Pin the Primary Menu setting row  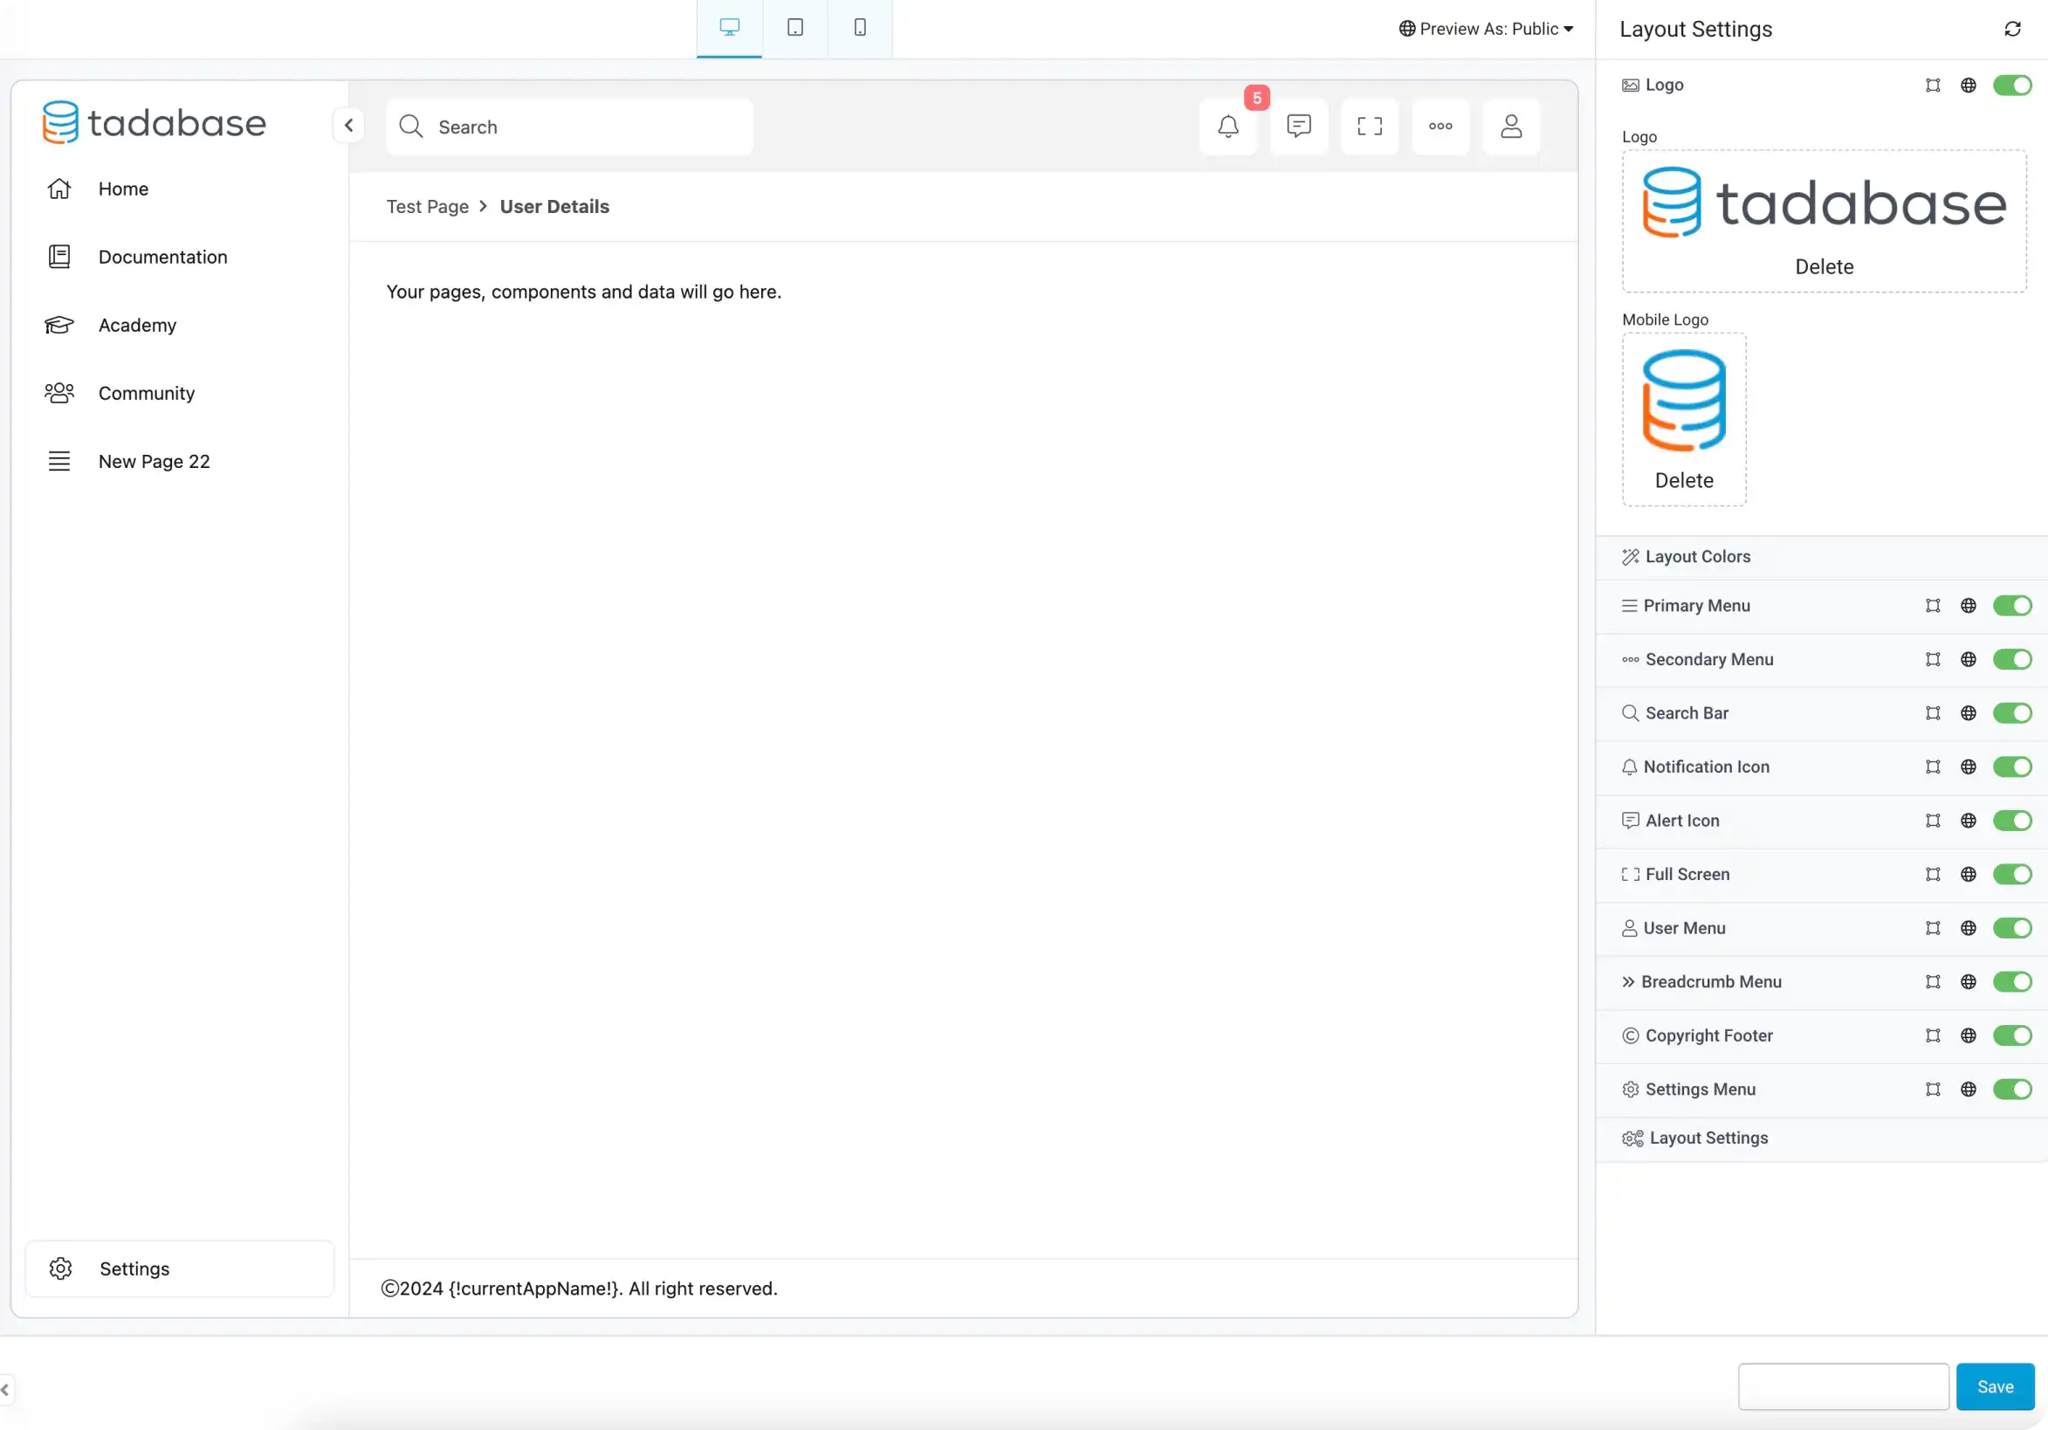[x=1933, y=606]
